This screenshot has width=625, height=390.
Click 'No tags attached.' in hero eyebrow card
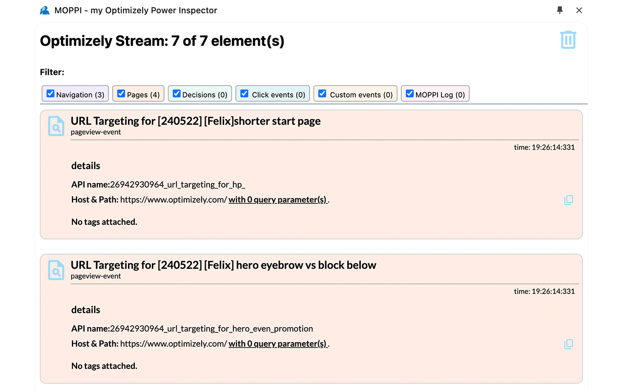(x=104, y=367)
